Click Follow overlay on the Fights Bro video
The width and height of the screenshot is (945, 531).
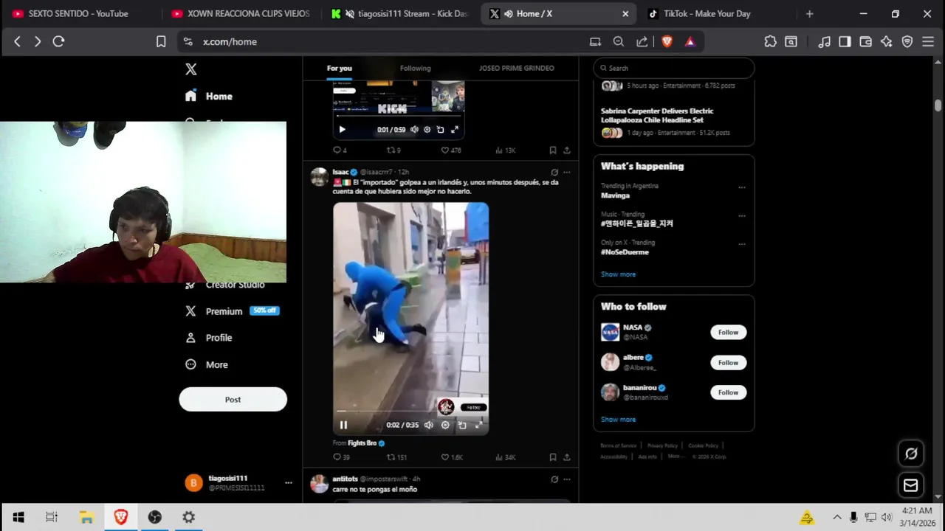[x=473, y=407]
